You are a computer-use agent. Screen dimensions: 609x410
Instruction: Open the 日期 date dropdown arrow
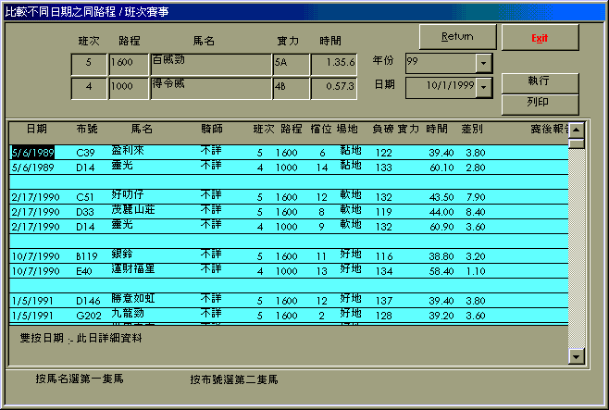tap(483, 87)
